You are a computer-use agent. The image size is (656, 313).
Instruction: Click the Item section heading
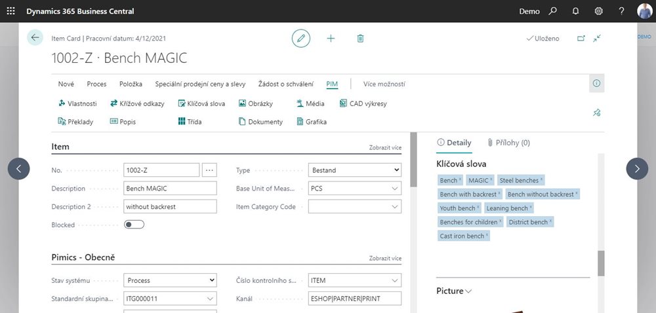click(60, 147)
